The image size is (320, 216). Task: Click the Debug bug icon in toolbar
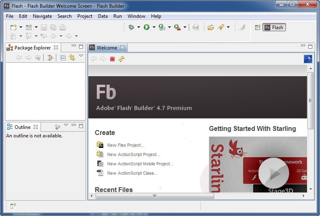point(131,27)
